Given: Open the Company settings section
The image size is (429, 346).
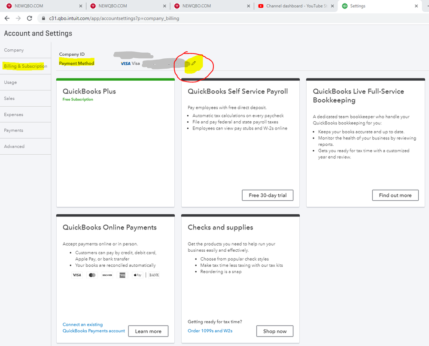Looking at the screenshot, I should [x=25, y=50].
